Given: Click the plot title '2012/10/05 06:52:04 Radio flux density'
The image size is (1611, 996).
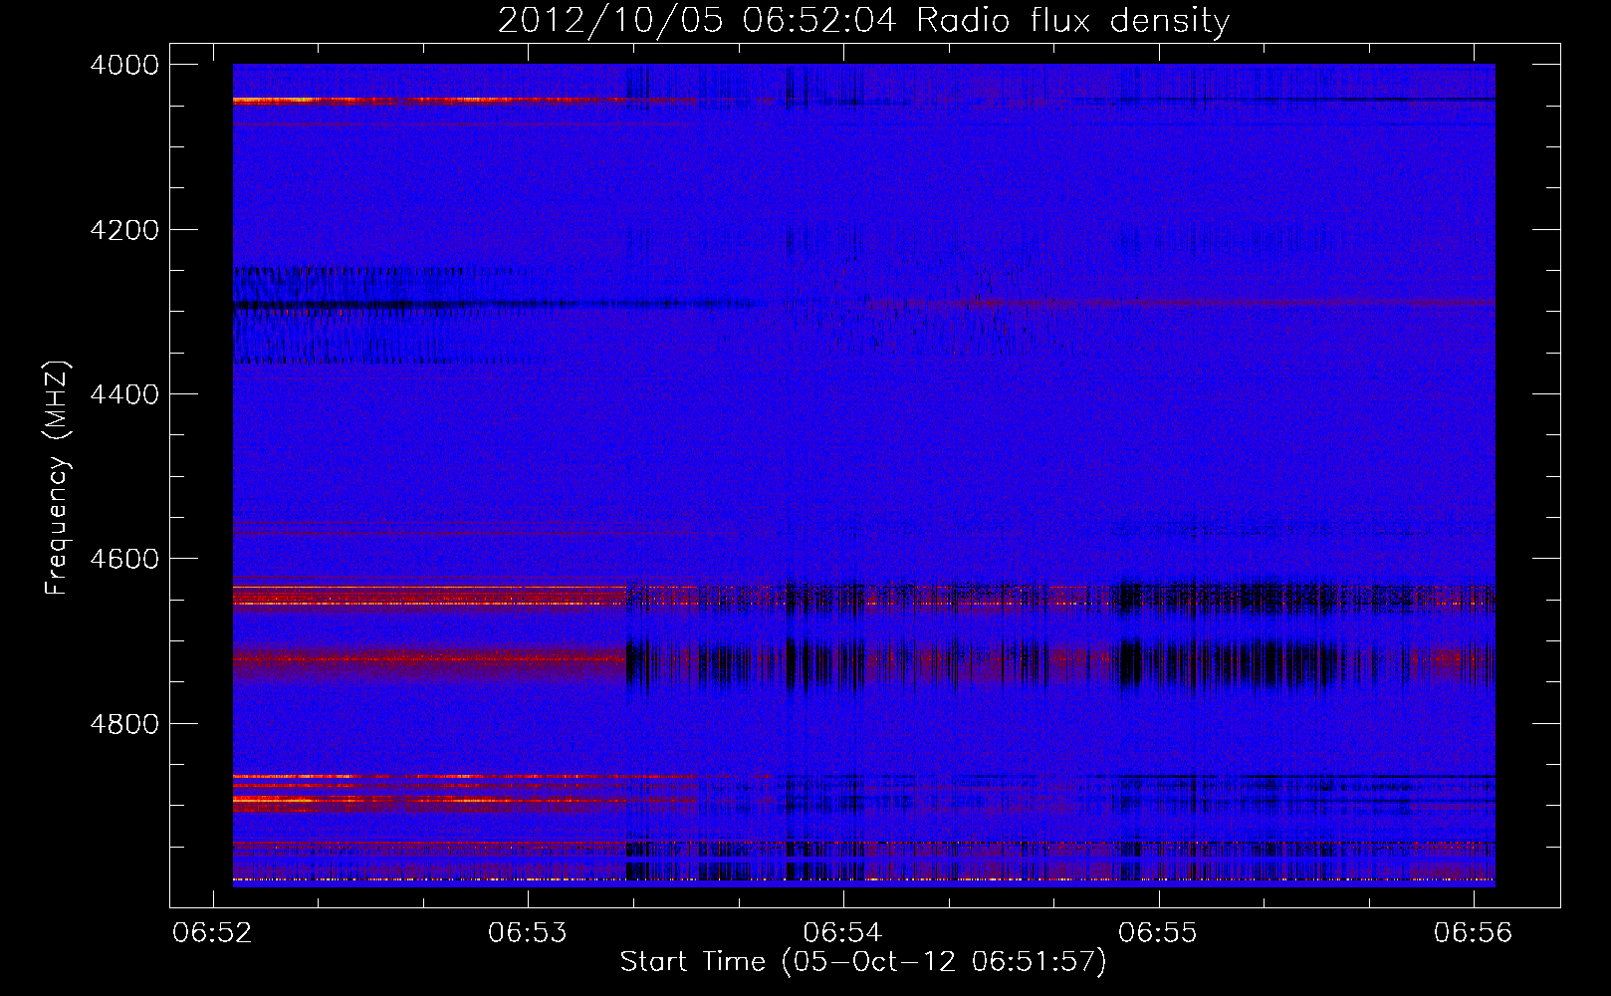Looking at the screenshot, I should [x=863, y=20].
